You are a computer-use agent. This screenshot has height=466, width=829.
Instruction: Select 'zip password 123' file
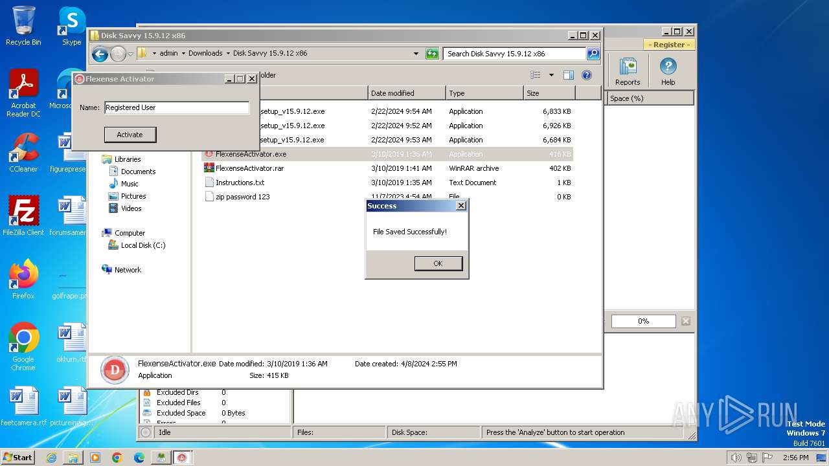pyautogui.click(x=387, y=197)
